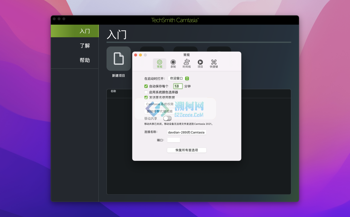
Task: Switch to the 快捷键 shortcuts tab
Action: [x=214, y=64]
